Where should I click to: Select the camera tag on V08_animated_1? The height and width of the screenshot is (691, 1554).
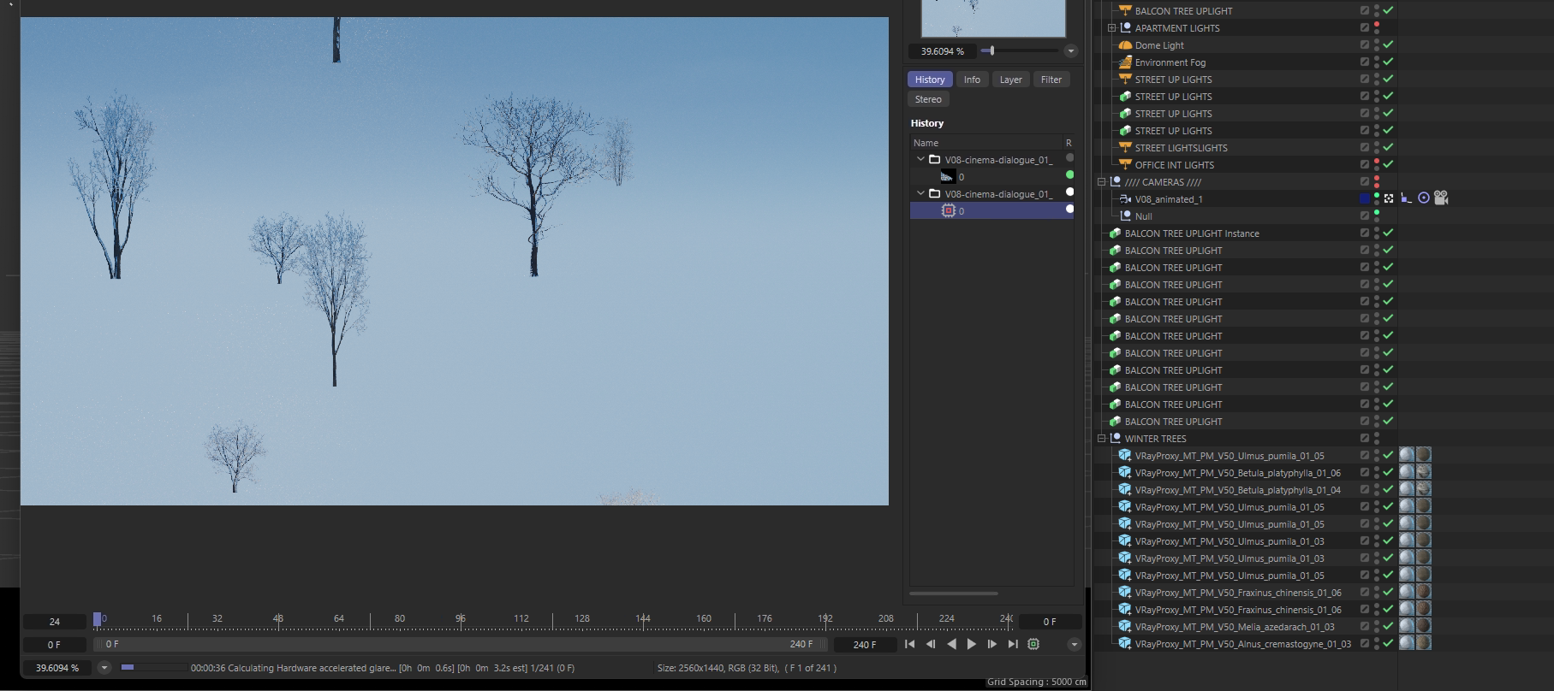coord(1441,198)
